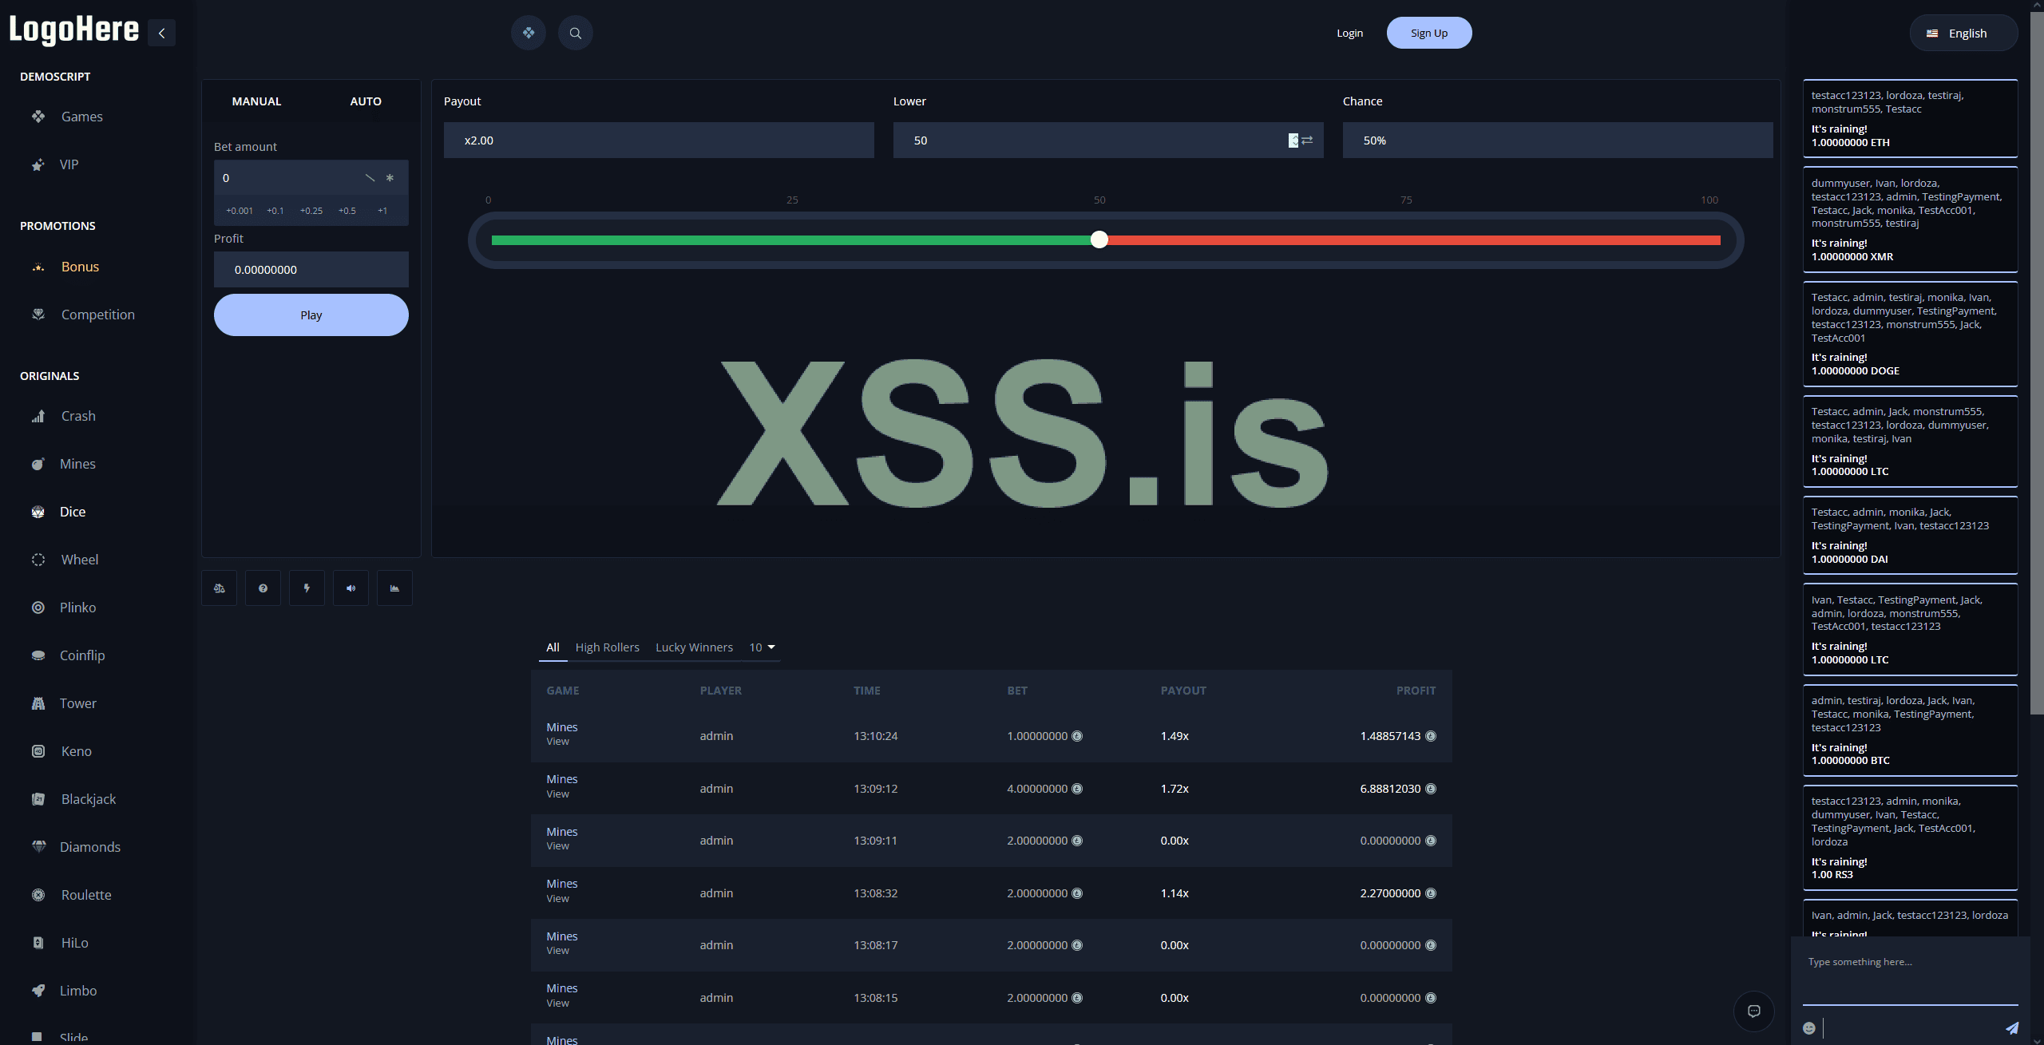Click the games diamond icon in header
2044x1045 pixels.
(x=528, y=34)
